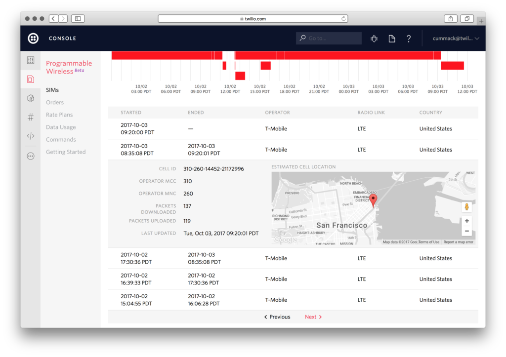Viewport: 506px width, 357px height.
Task: Go forward with browser forward arrow
Action: (63, 19)
